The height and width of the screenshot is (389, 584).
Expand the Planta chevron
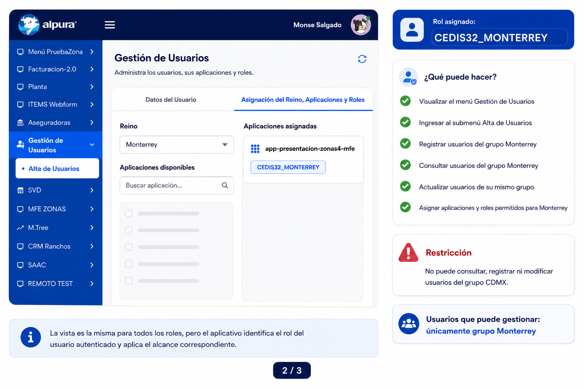(92, 87)
